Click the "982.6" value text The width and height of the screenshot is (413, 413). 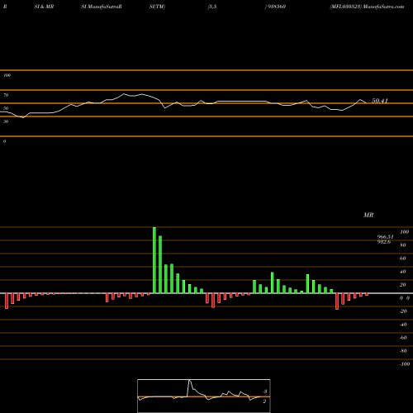point(384,242)
